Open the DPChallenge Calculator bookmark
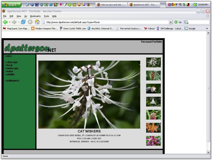 pos(170,29)
